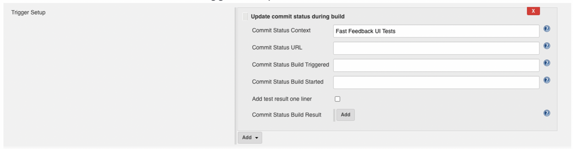Click the Commit Status URL label
573x149 pixels.
pos(277,48)
